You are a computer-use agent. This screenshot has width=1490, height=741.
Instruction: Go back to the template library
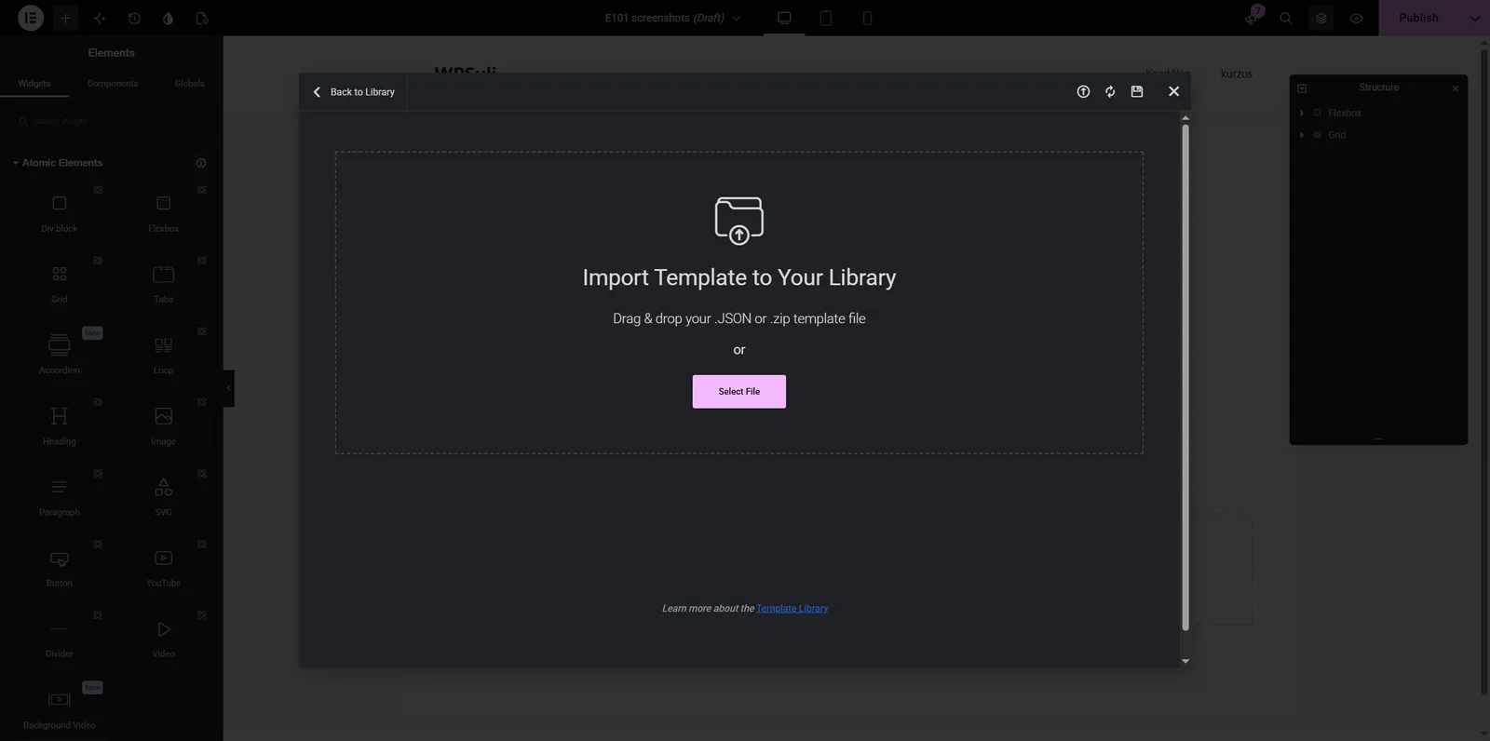[x=354, y=92]
